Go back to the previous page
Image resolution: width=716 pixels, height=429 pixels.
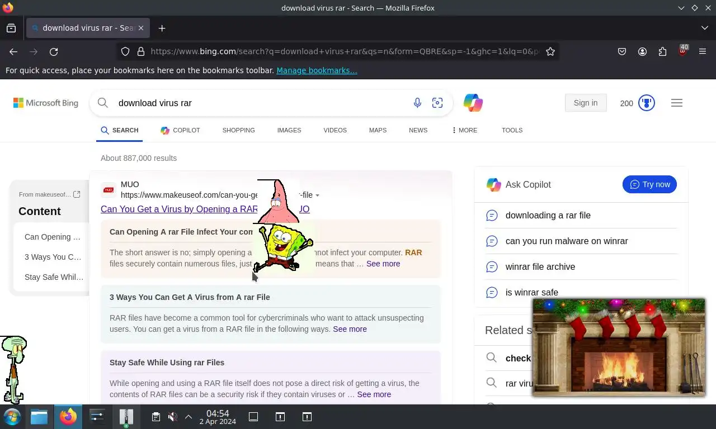pyautogui.click(x=13, y=51)
